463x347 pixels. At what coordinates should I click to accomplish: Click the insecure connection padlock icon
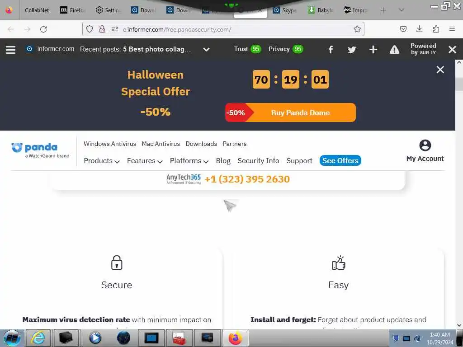(x=102, y=29)
